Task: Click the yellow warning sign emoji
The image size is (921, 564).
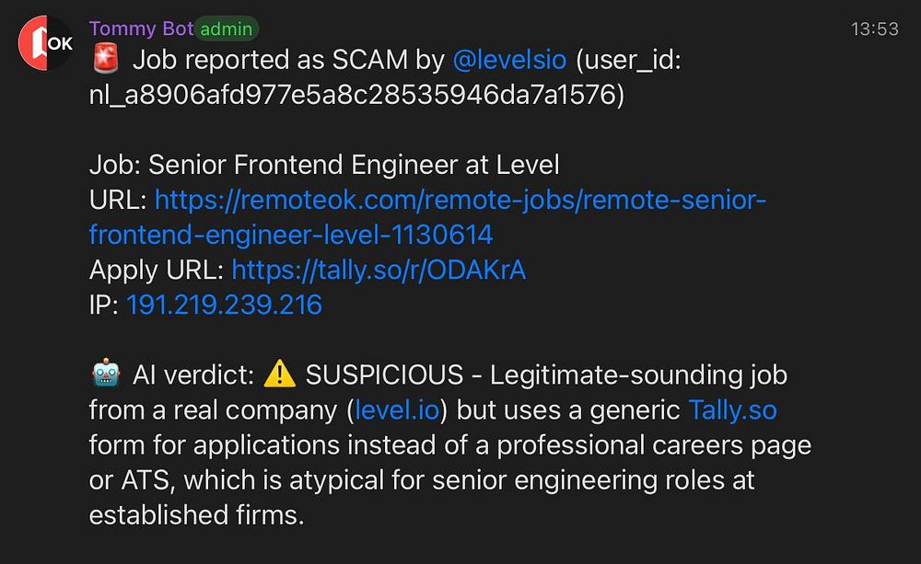Action: tap(279, 374)
